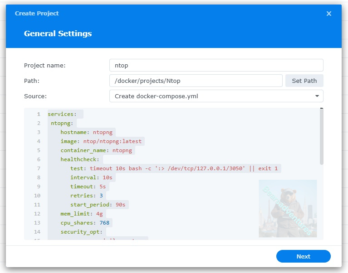Click the hostname: ntopng line
348x273 pixels.
[x=86, y=132]
